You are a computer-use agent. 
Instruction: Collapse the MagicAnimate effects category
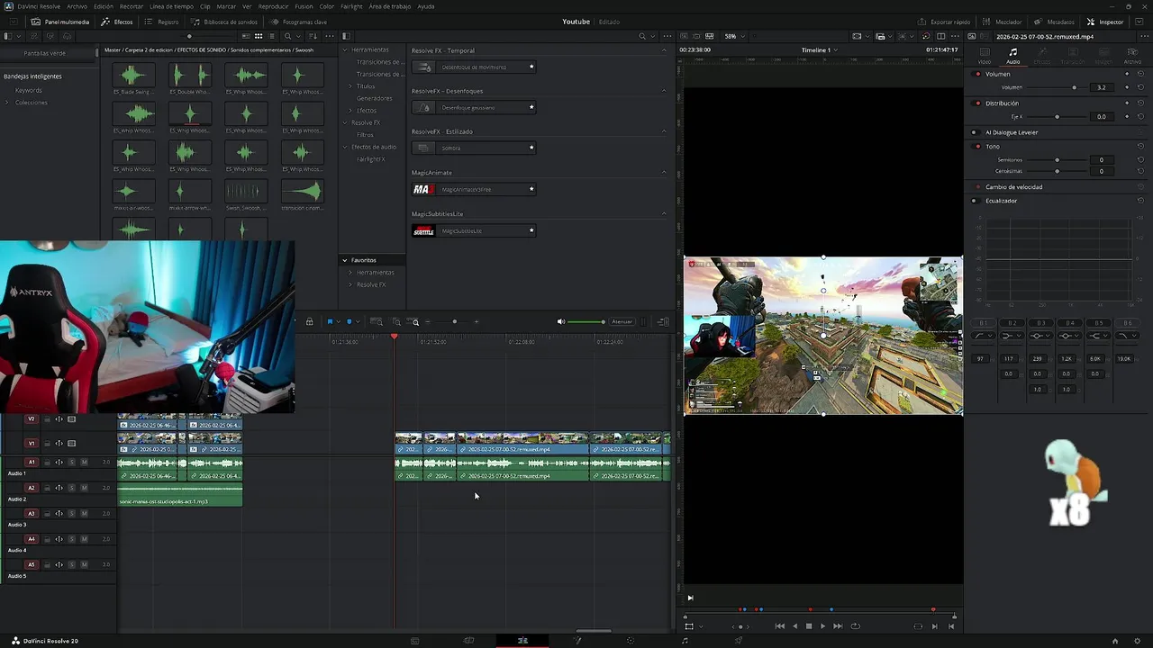pos(665,172)
